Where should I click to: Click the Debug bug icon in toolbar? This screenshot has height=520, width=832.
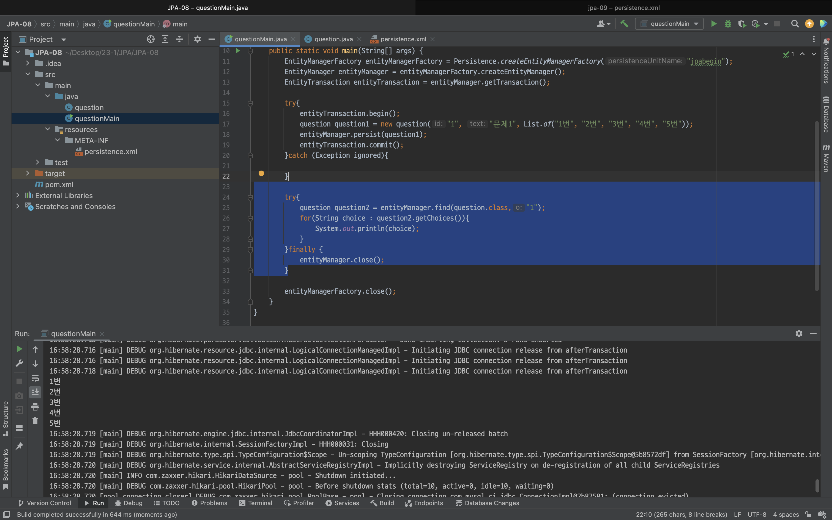tap(728, 24)
